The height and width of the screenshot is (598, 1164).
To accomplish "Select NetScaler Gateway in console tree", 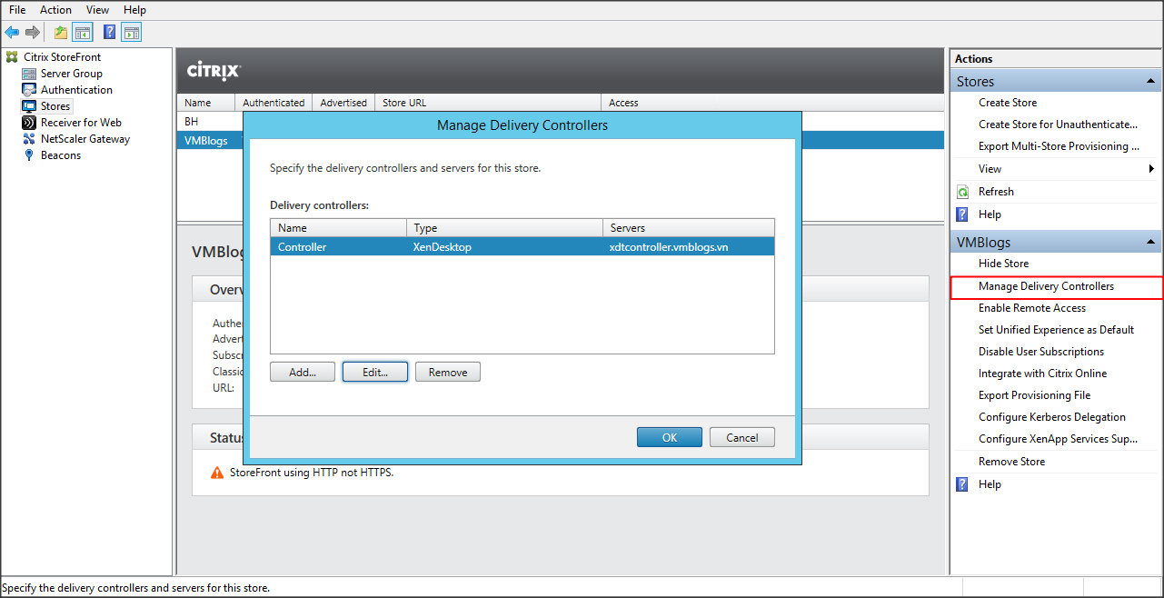I will click(x=85, y=139).
